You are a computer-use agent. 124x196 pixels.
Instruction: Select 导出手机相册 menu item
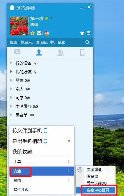42,141
